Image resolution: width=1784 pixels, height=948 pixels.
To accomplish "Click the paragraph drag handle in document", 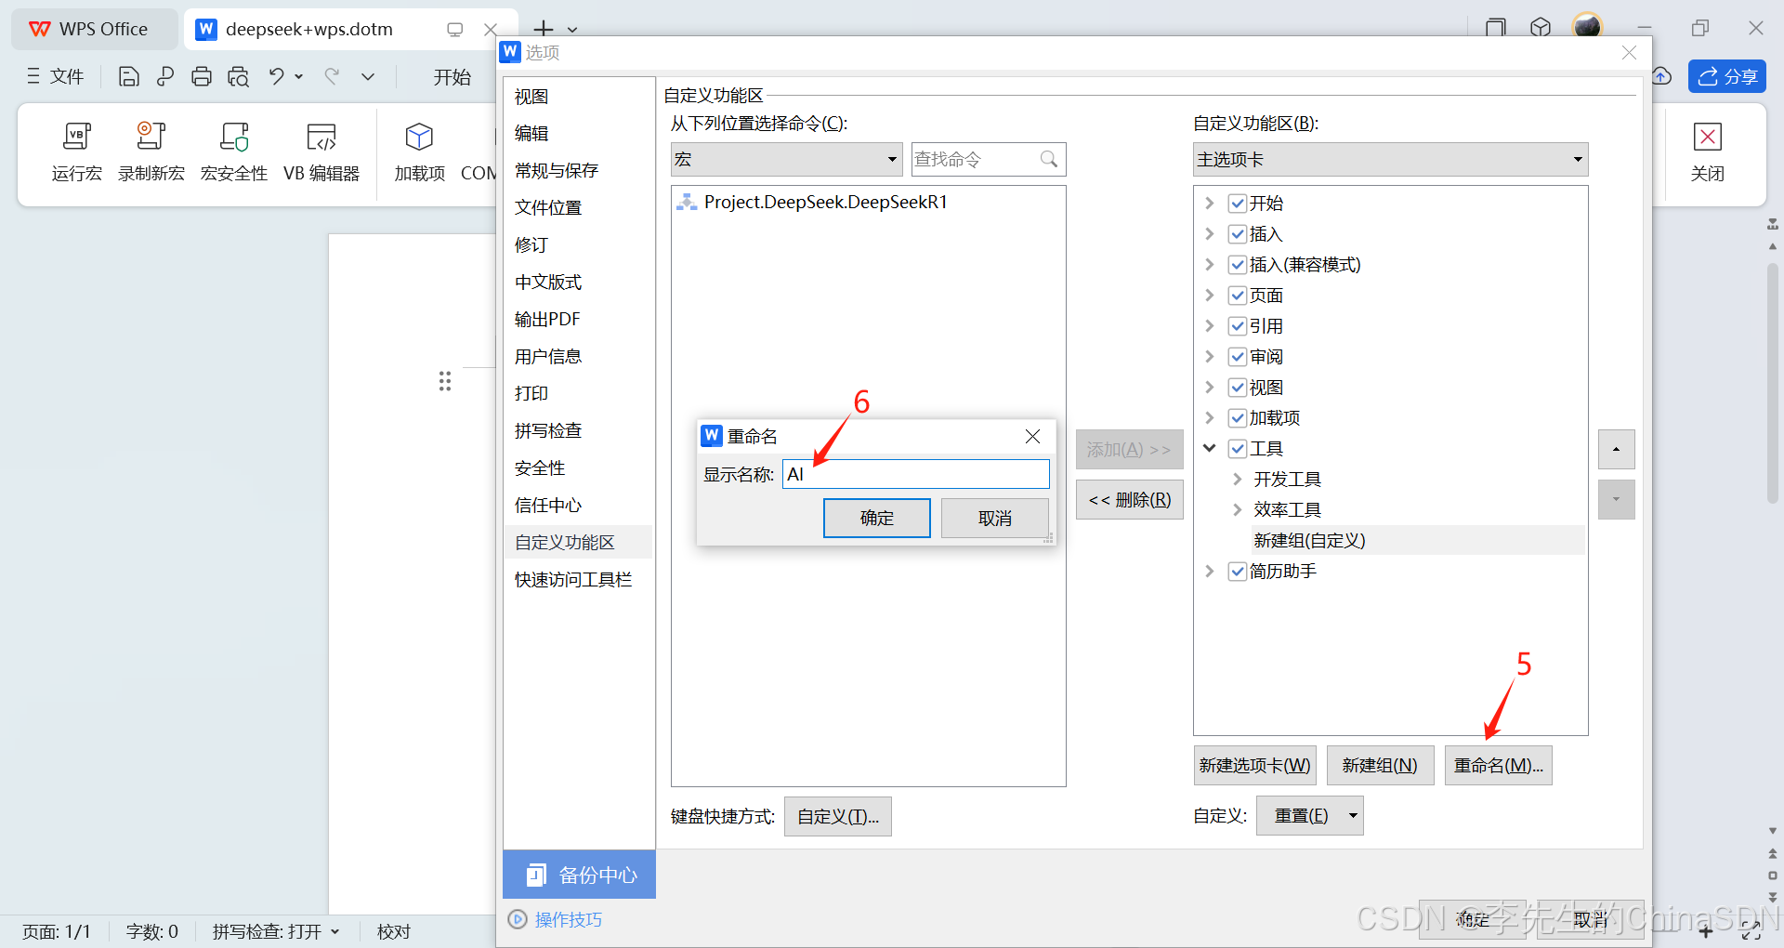I will [x=445, y=381].
